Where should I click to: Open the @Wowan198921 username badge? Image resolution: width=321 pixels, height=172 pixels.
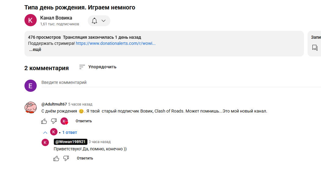70,142
